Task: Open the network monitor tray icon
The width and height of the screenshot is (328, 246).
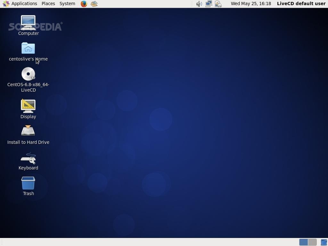Action: (x=209, y=4)
